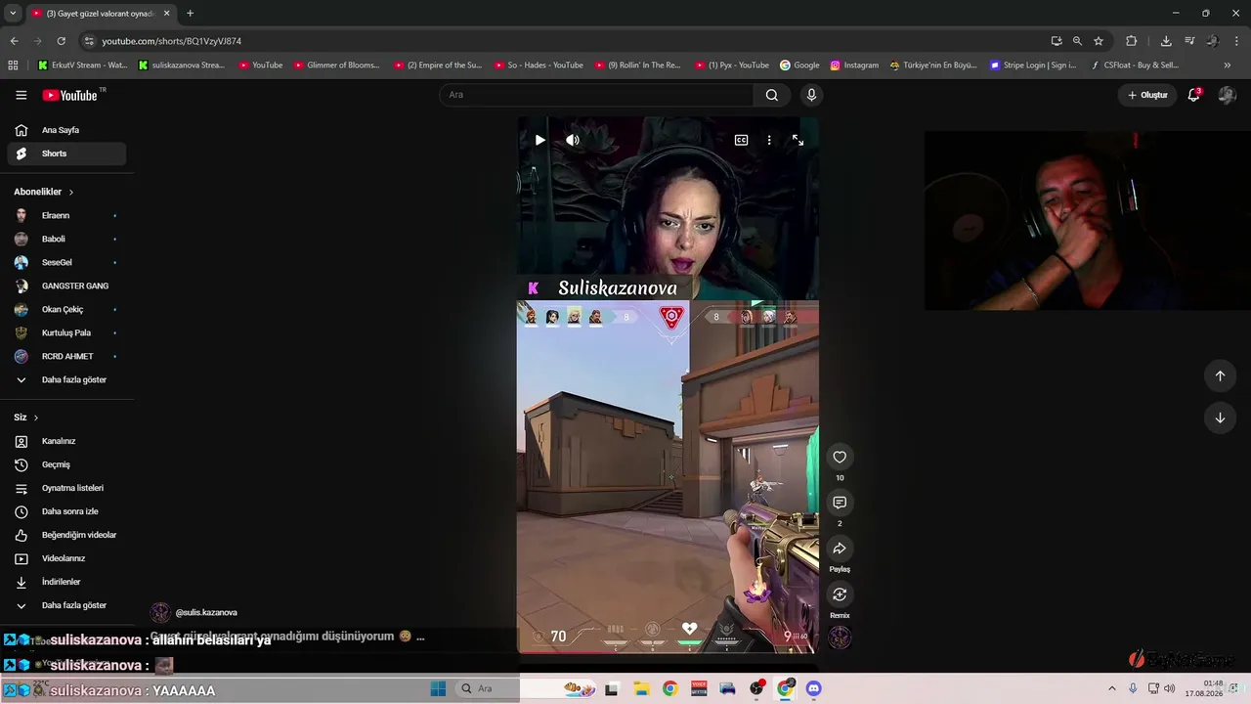Open the ErkutV Stream bookmark
The image size is (1251, 704).
coord(82,66)
